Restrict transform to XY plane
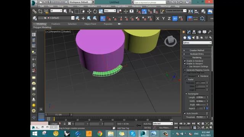The height and width of the screenshot is (137, 244). click(x=175, y=19)
